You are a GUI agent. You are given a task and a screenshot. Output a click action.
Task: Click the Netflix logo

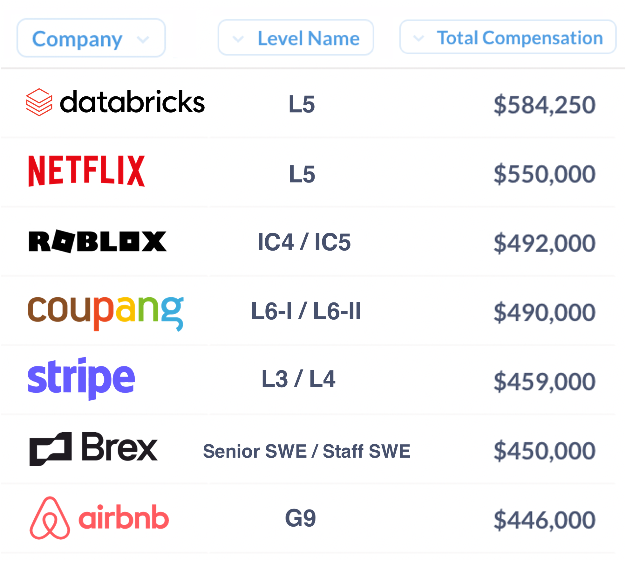[x=86, y=171]
